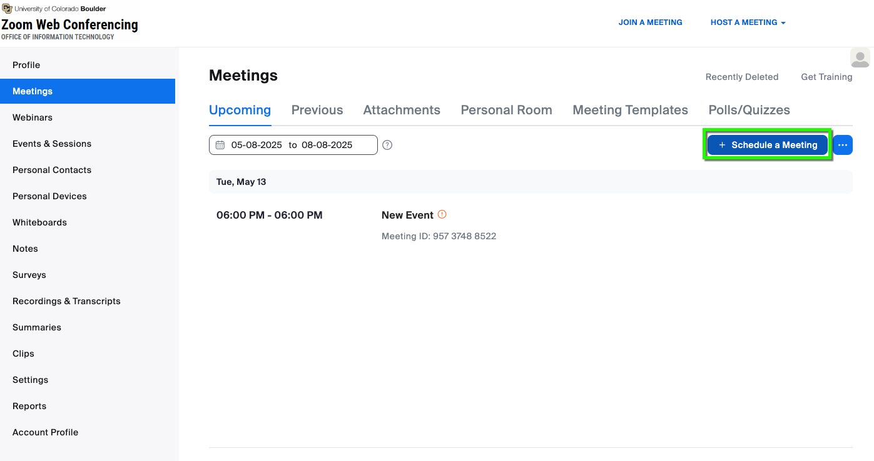Click the CU Boulder logo icon
This screenshot has width=874, height=461.
pos(7,9)
